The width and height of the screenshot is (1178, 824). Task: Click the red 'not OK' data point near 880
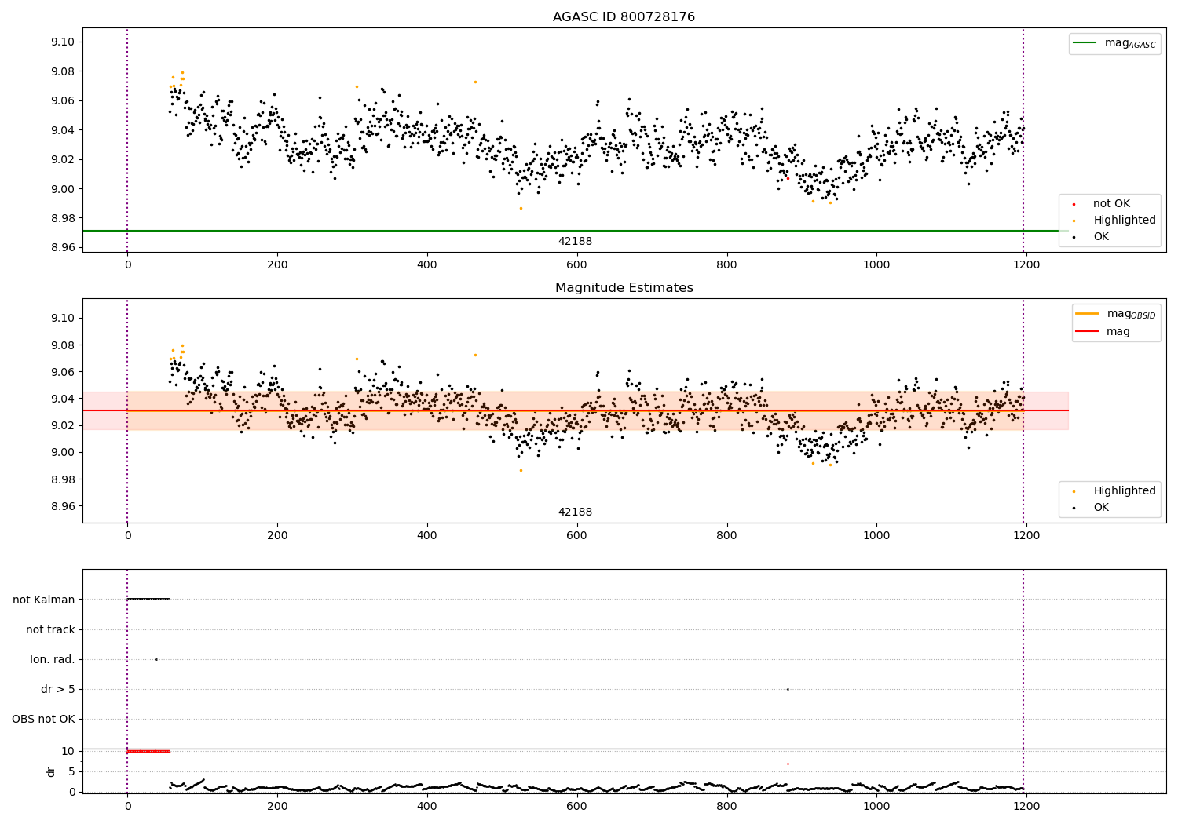click(788, 179)
